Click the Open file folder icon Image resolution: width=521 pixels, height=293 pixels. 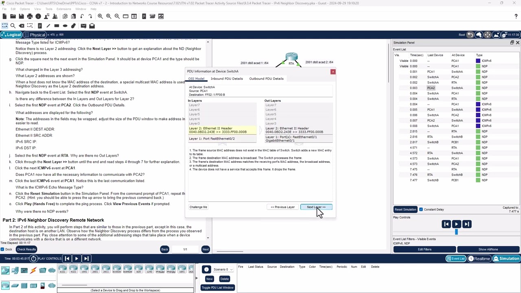point(13,16)
